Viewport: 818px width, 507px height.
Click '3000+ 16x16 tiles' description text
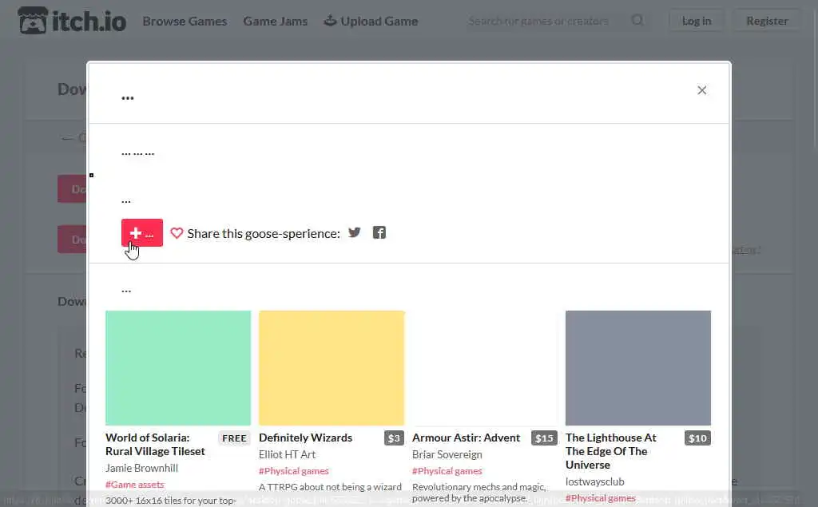pyautogui.click(x=171, y=501)
